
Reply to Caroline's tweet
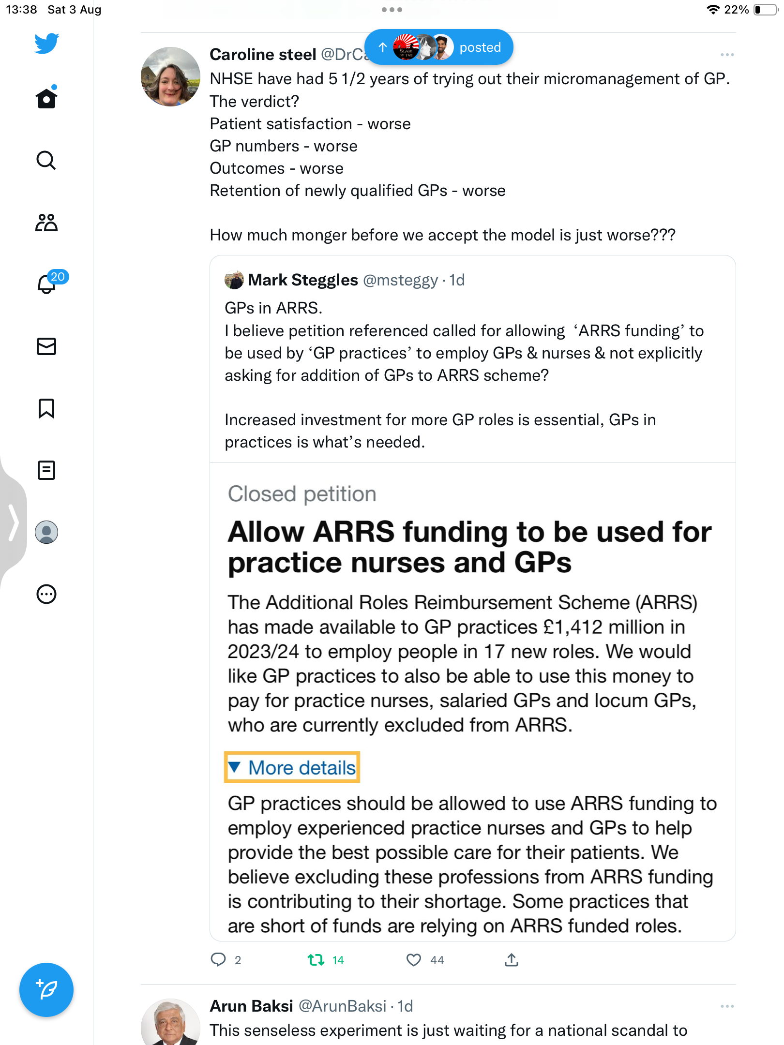218,960
